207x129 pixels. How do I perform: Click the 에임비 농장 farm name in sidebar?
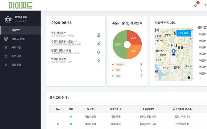tap(21, 17)
